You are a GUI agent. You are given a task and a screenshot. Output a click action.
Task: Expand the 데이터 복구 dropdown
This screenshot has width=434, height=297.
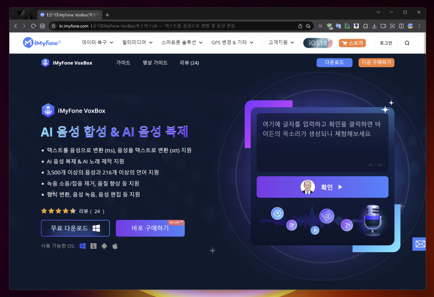pyautogui.click(x=97, y=43)
